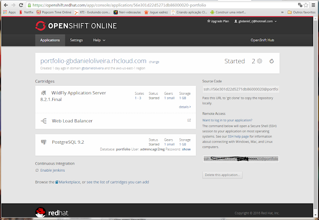Screen dimensions: 319x220
Task: Go to OpenShift Hub
Action: (x=262, y=40)
